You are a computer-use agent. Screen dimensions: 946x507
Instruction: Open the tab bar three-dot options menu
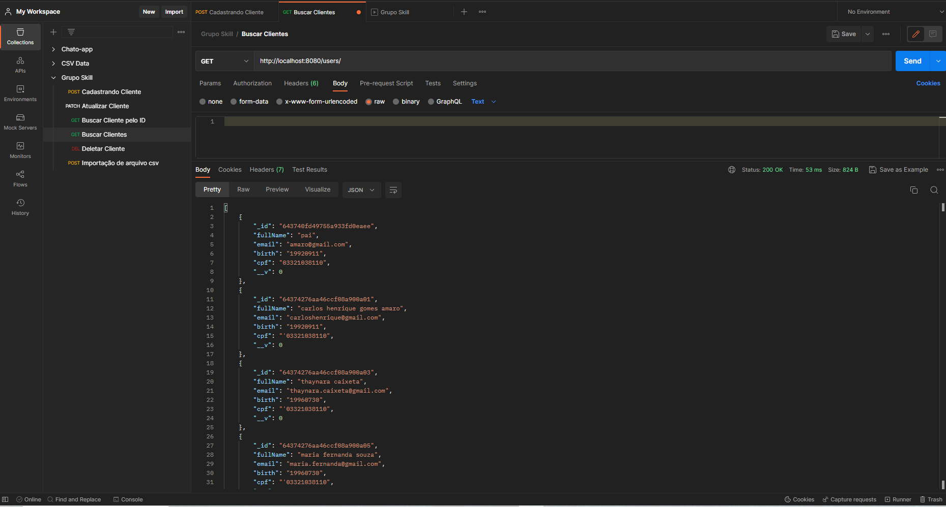[x=482, y=12]
